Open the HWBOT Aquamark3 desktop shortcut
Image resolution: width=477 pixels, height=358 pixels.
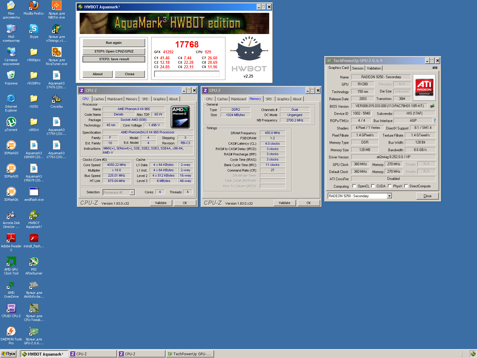click(34, 219)
